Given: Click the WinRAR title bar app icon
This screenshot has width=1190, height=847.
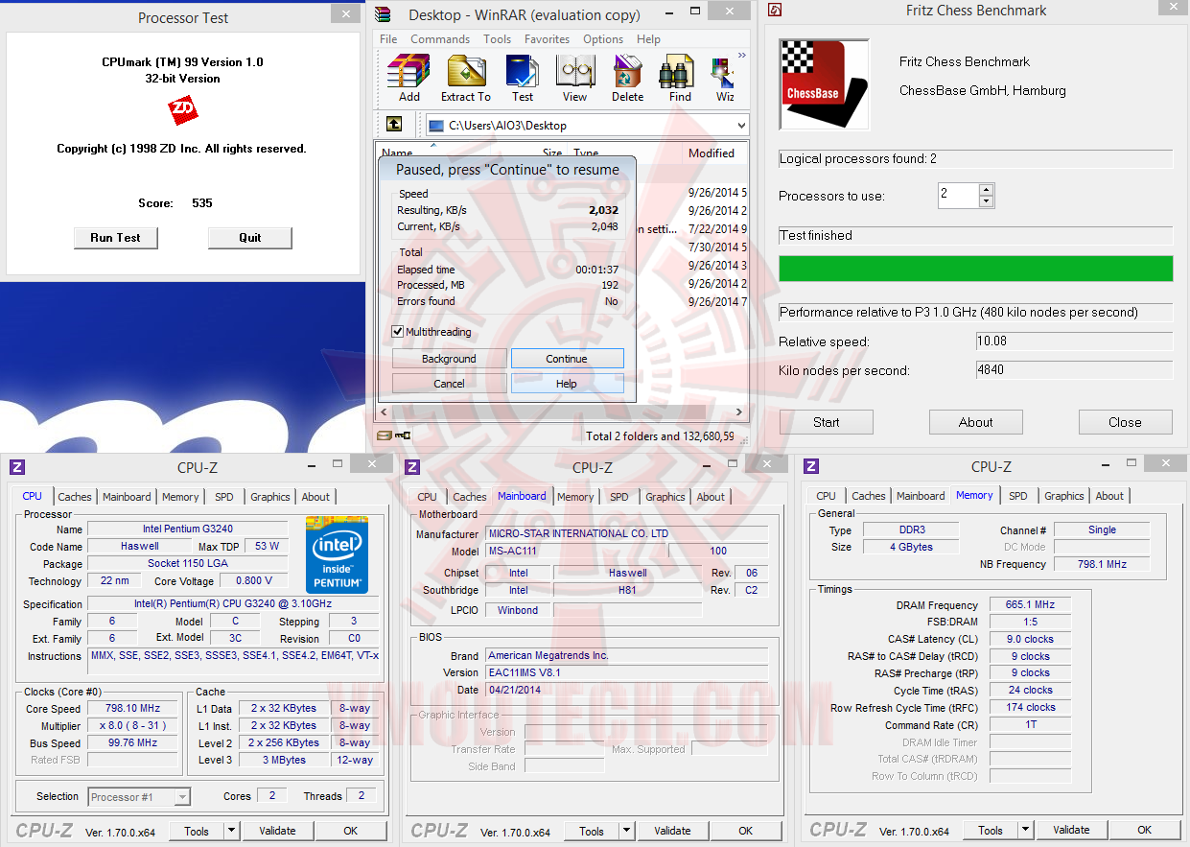Looking at the screenshot, I should 384,14.
